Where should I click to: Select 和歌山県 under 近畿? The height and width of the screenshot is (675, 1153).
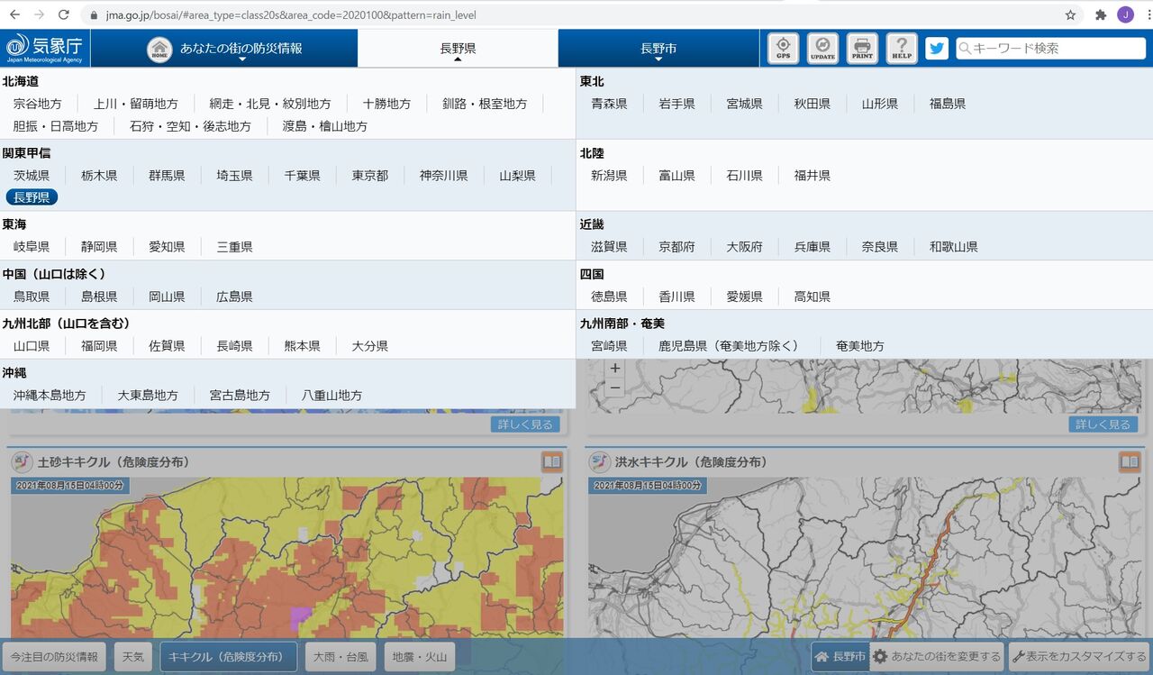pyautogui.click(x=954, y=247)
